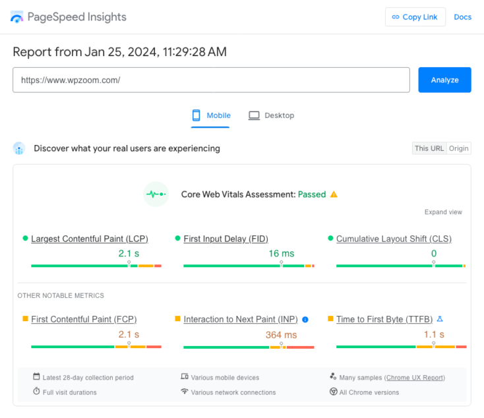Click the orange square beside Time to First Byte

coord(330,318)
